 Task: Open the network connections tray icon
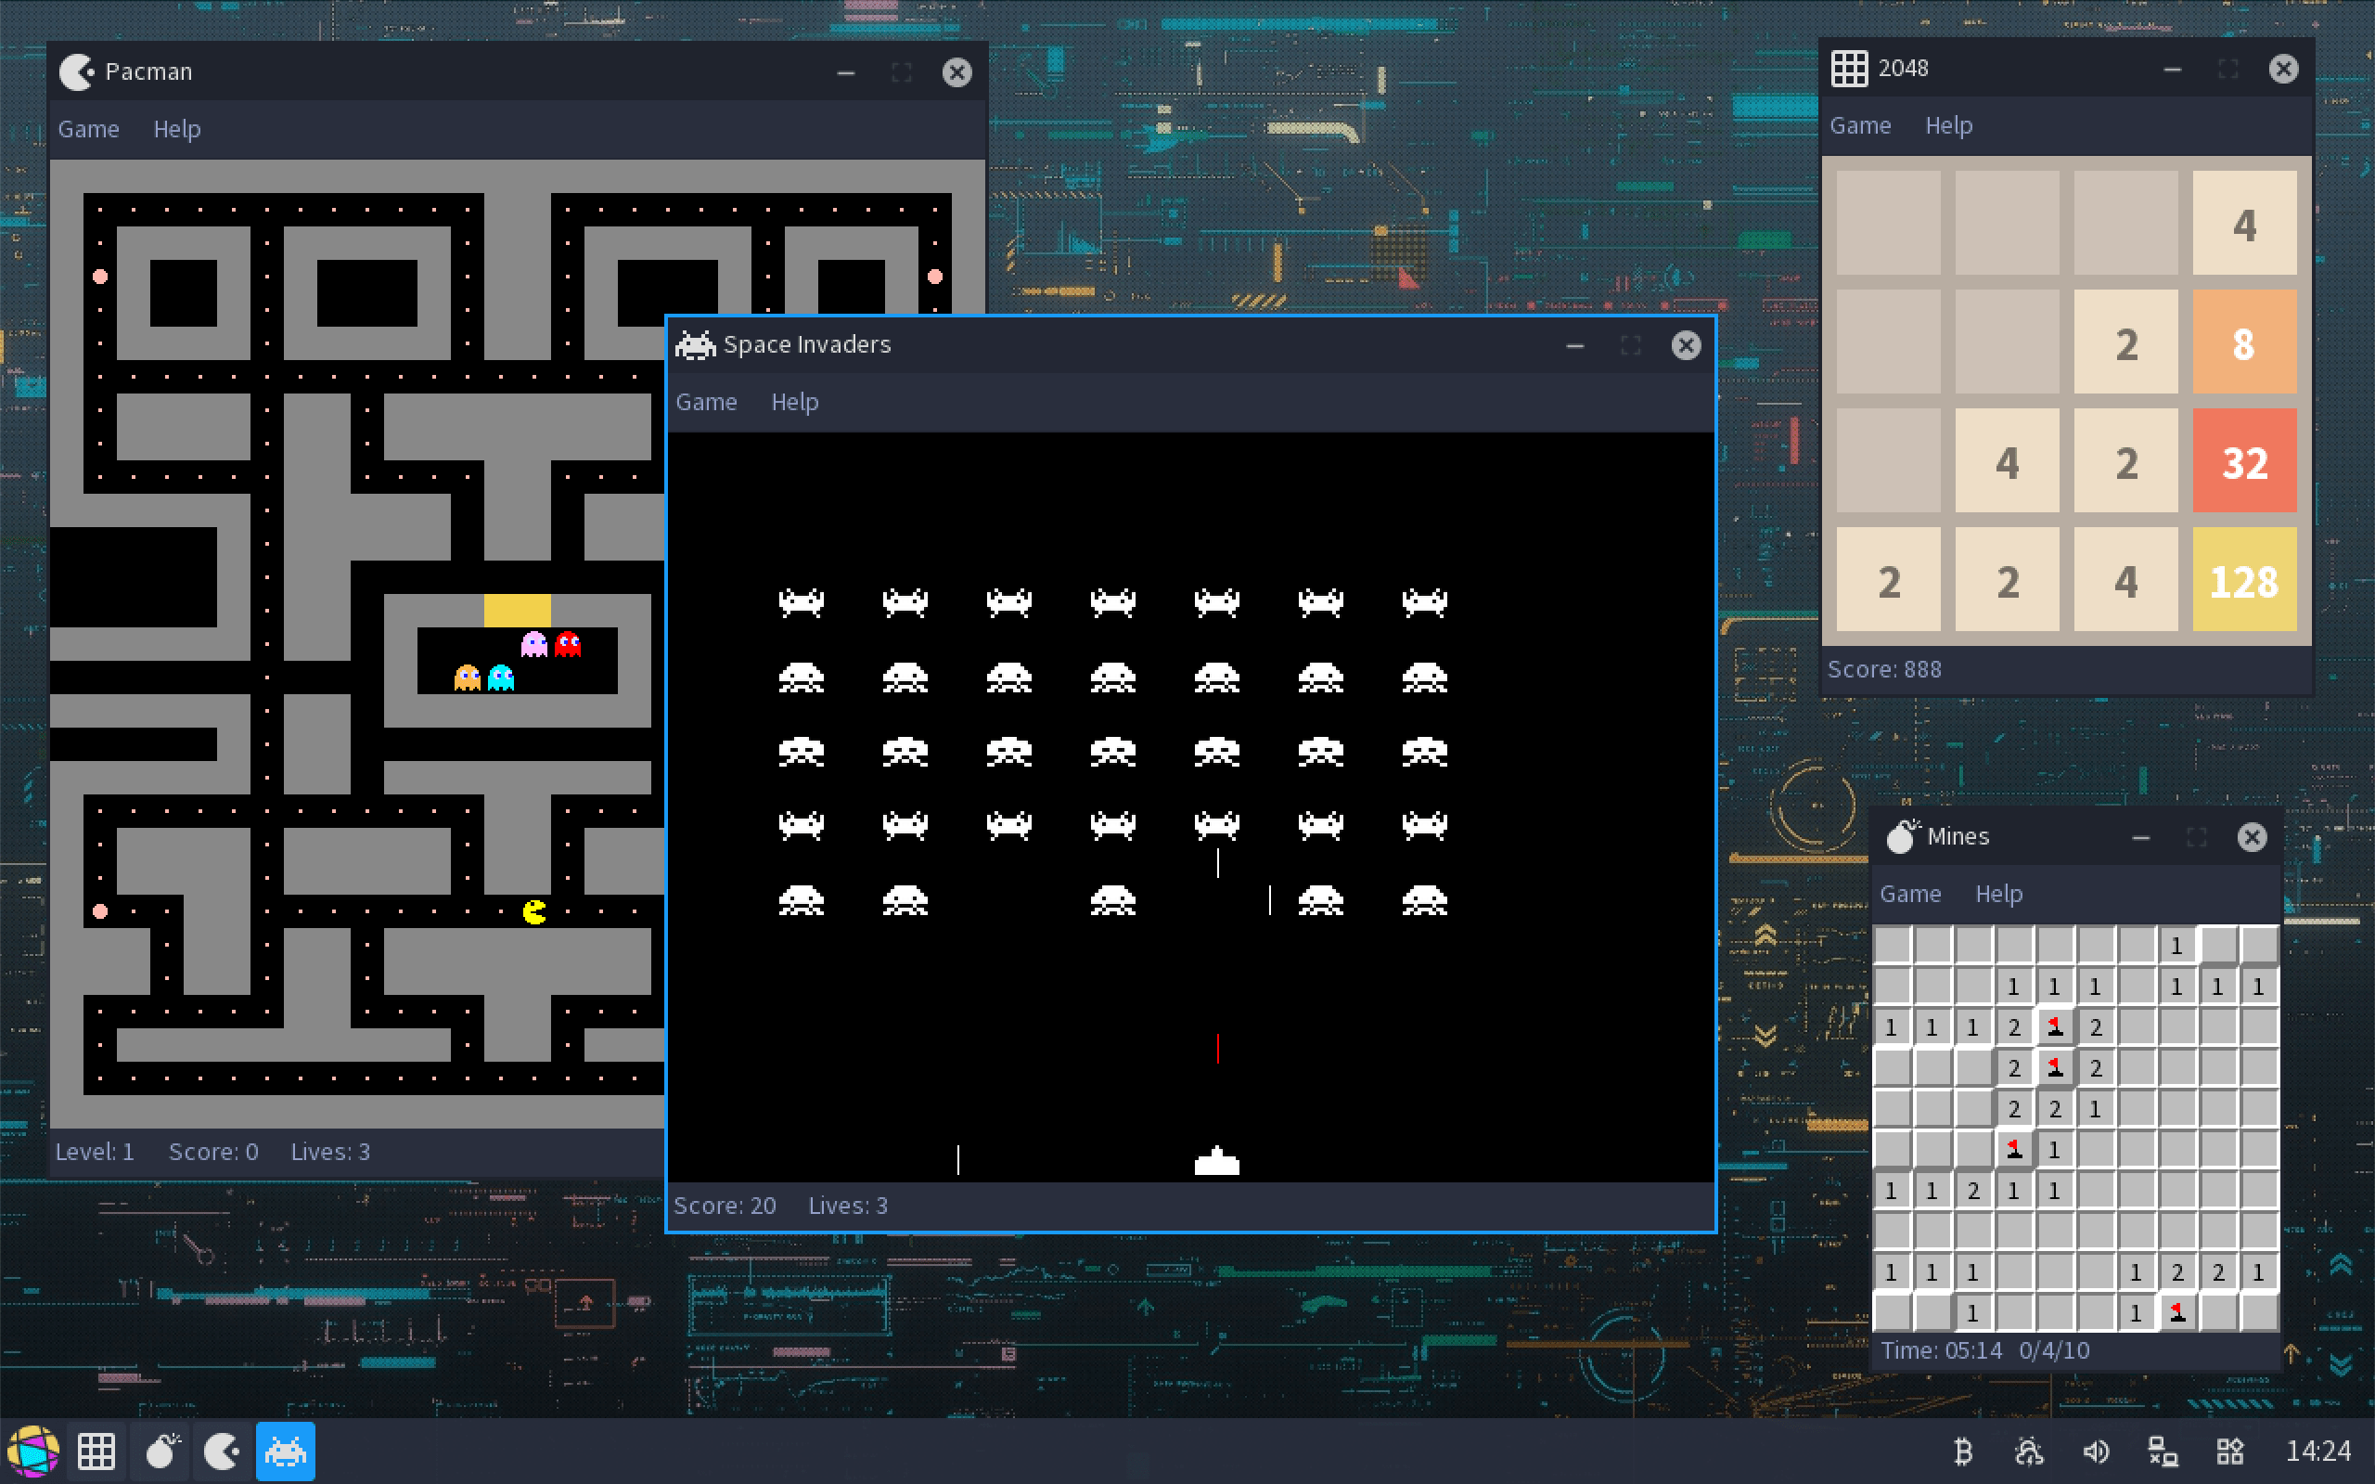point(2163,1452)
